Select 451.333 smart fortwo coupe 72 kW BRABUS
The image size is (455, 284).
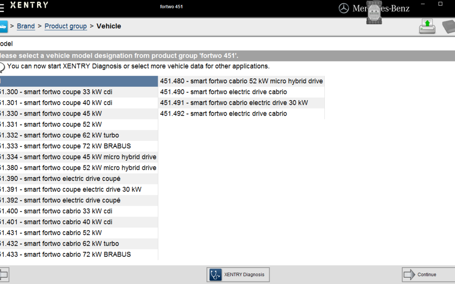click(79, 146)
